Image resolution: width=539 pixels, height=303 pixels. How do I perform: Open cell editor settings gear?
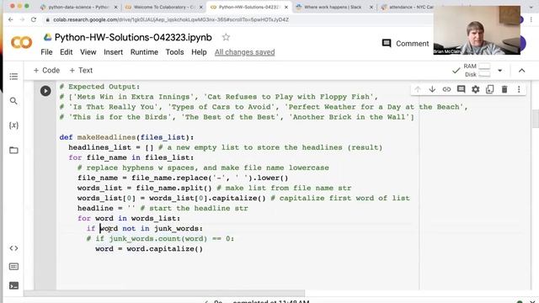coord(475,89)
